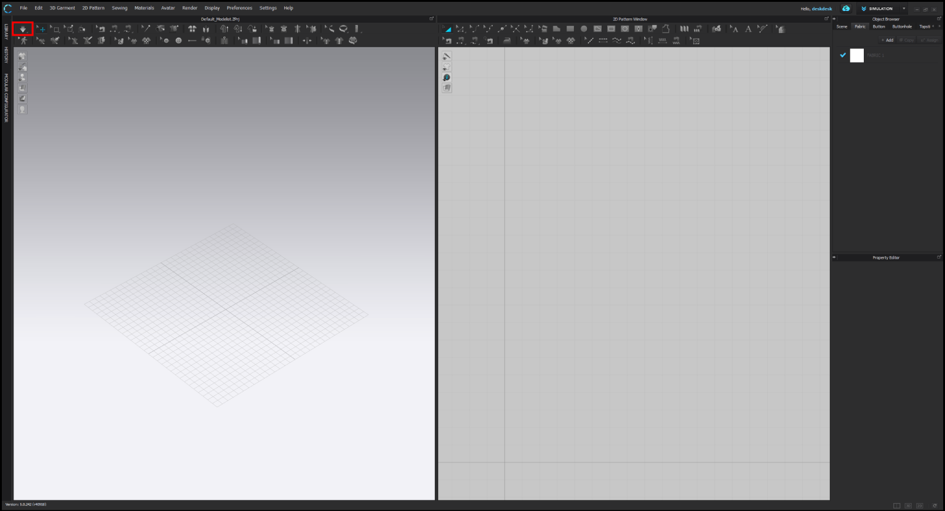This screenshot has height=511, width=945.
Task: Switch to the Buttonhole tab
Action: point(902,26)
